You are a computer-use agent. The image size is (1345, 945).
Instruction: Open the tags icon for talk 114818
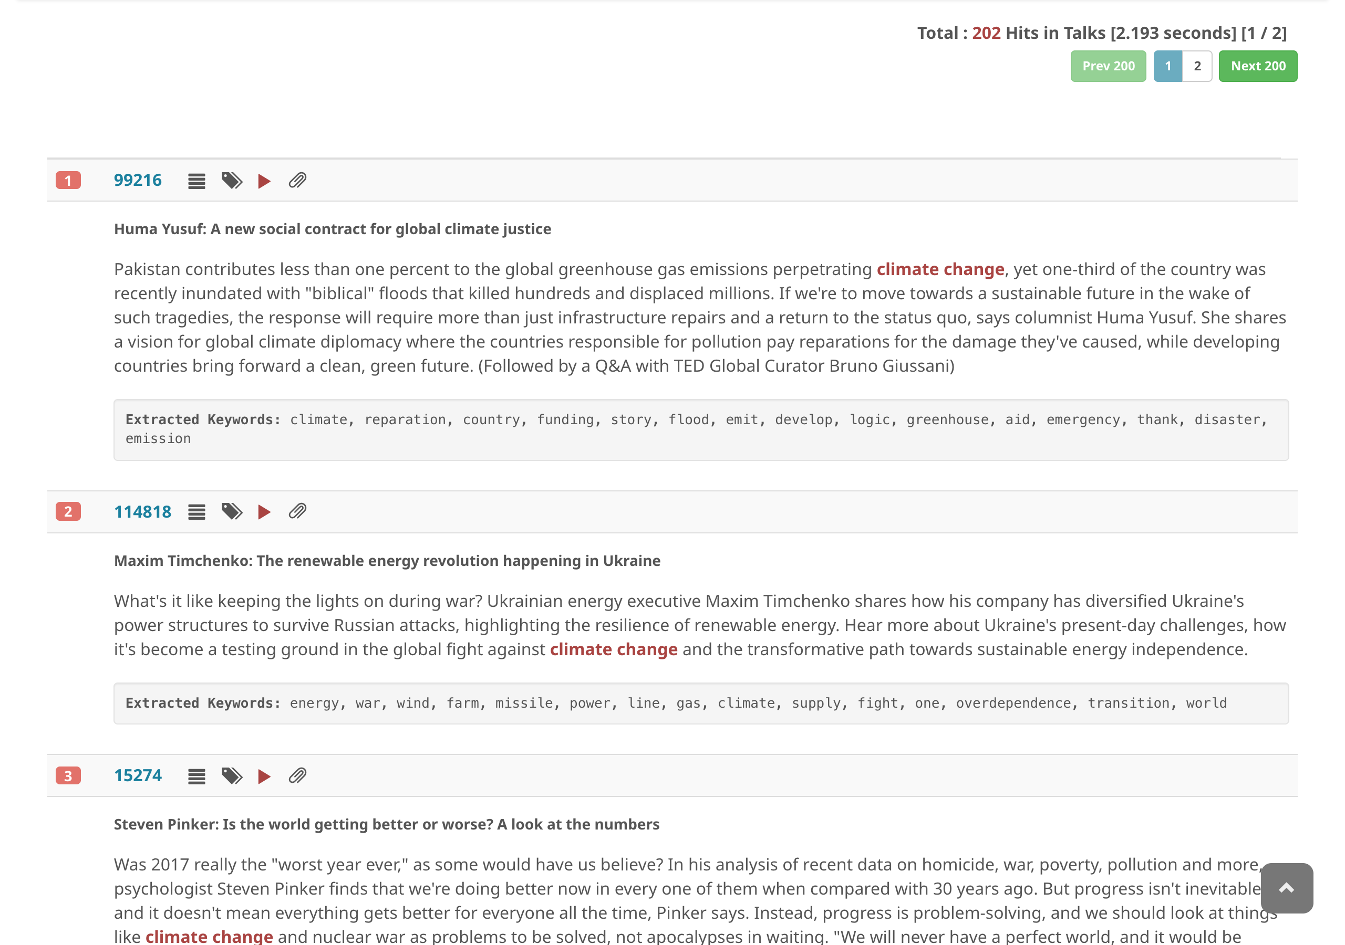point(232,512)
